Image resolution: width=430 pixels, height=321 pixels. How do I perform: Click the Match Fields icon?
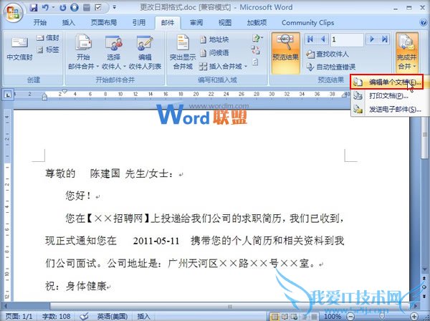[255, 50]
